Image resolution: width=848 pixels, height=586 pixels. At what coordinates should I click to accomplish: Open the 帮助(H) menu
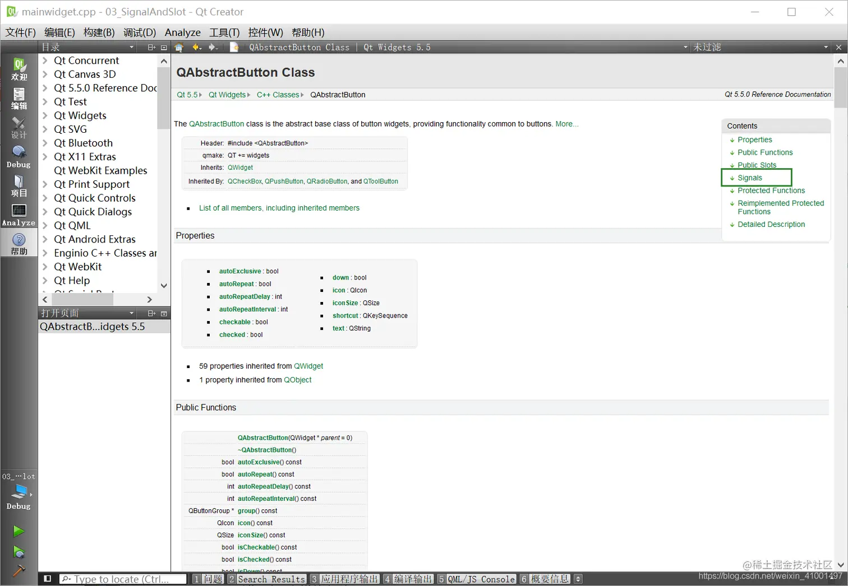(x=308, y=32)
